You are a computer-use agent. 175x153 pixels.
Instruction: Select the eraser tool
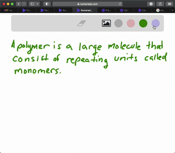click(82, 23)
